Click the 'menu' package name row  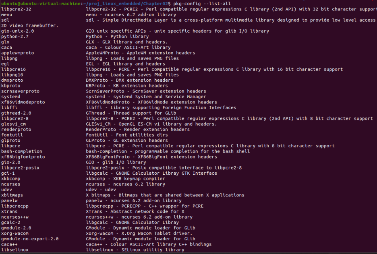click(x=6, y=14)
